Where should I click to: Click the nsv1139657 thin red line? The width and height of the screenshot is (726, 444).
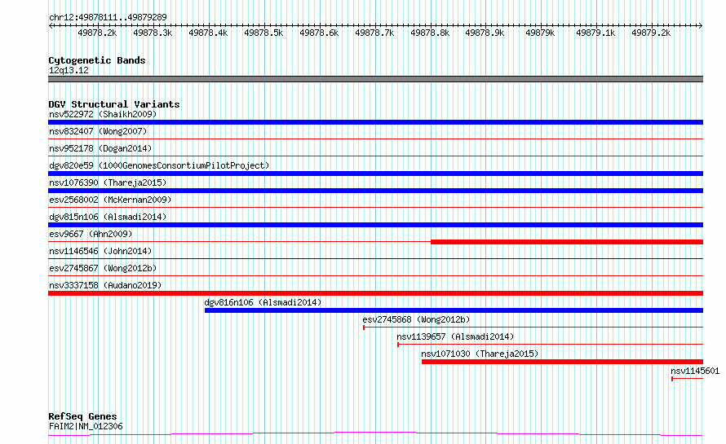pos(550,345)
